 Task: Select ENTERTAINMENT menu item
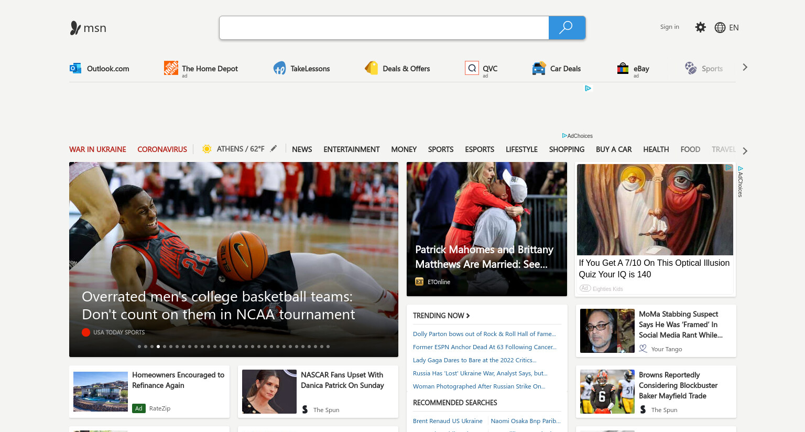352,149
